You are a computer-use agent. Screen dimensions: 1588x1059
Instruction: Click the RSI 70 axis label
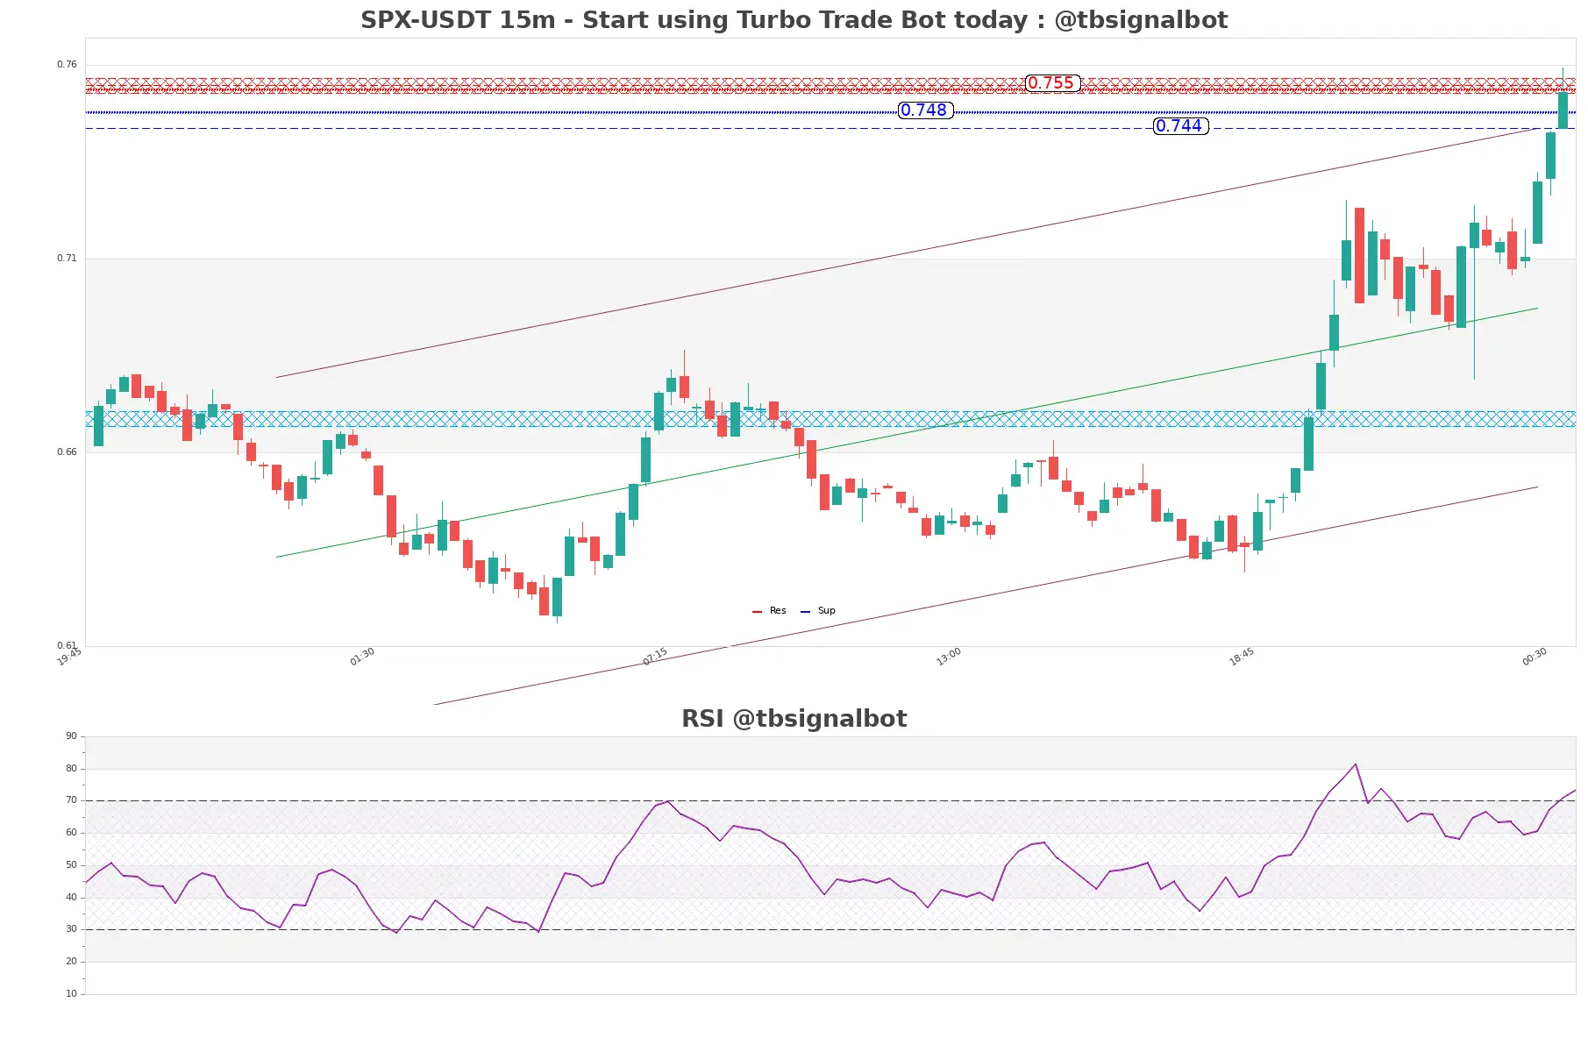point(71,800)
